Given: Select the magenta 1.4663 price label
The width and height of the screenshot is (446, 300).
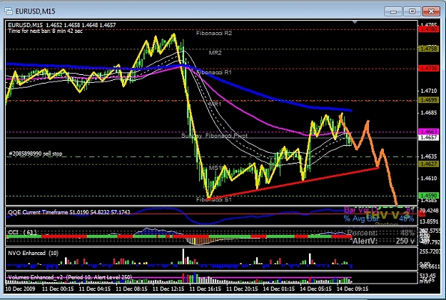Looking at the screenshot, I should (429, 131).
